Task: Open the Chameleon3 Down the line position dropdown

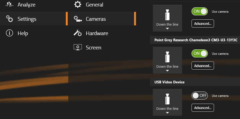Action: click(x=167, y=60)
